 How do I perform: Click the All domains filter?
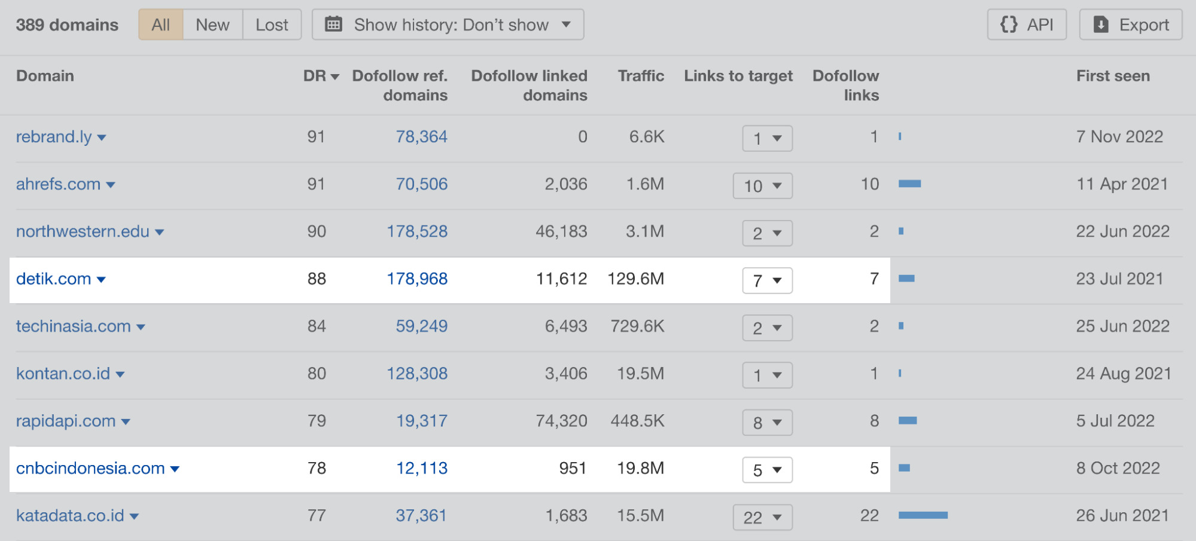(160, 25)
